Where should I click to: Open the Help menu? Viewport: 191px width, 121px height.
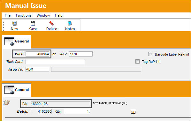click(58, 15)
